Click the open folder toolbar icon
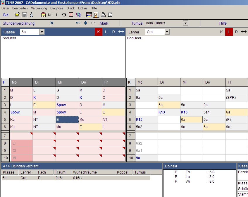Screen dimensions: 248x197 (18, 15)
